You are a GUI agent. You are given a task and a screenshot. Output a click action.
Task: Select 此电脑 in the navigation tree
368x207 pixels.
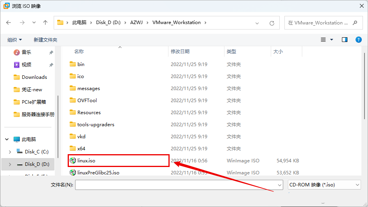29,139
